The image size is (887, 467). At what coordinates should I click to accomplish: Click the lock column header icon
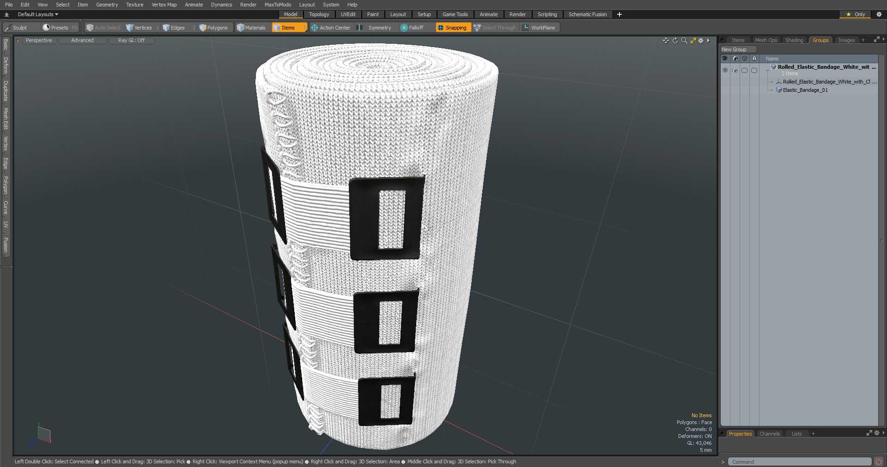tap(744, 59)
